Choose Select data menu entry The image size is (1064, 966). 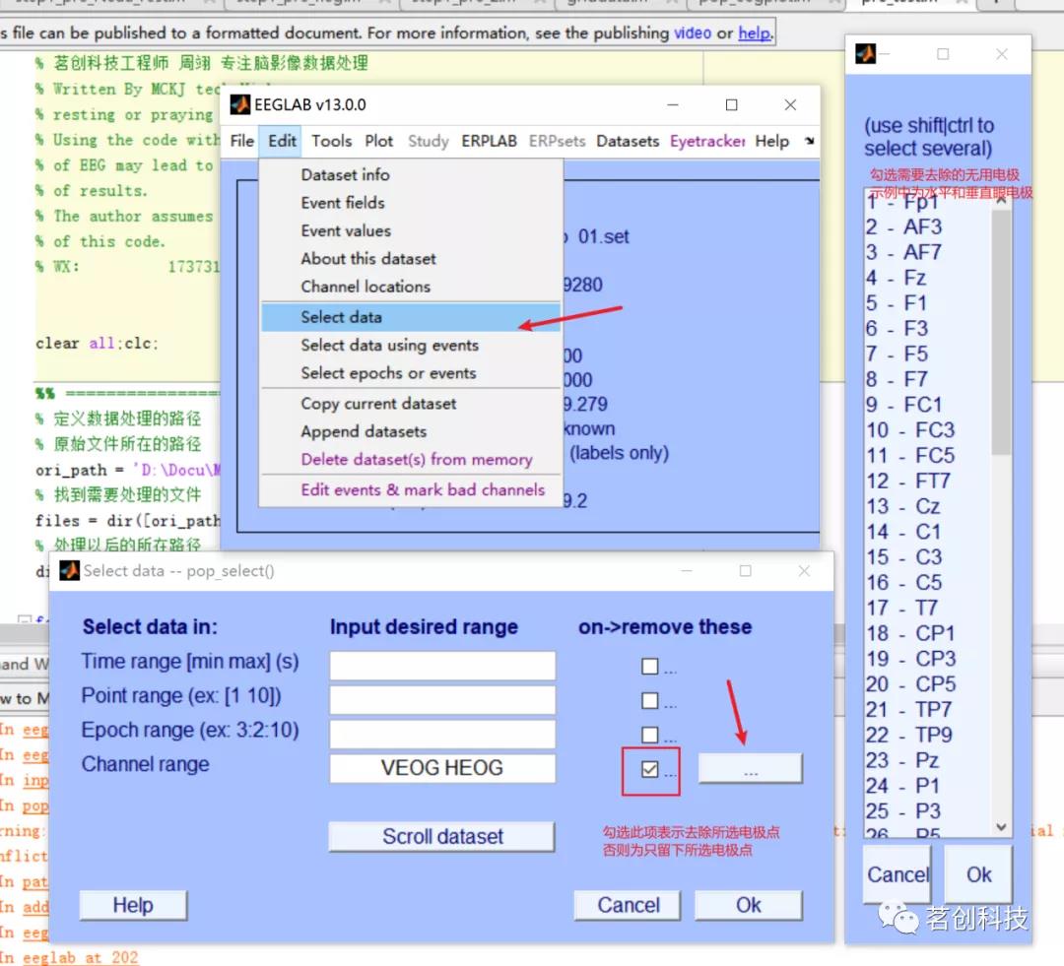point(411,317)
